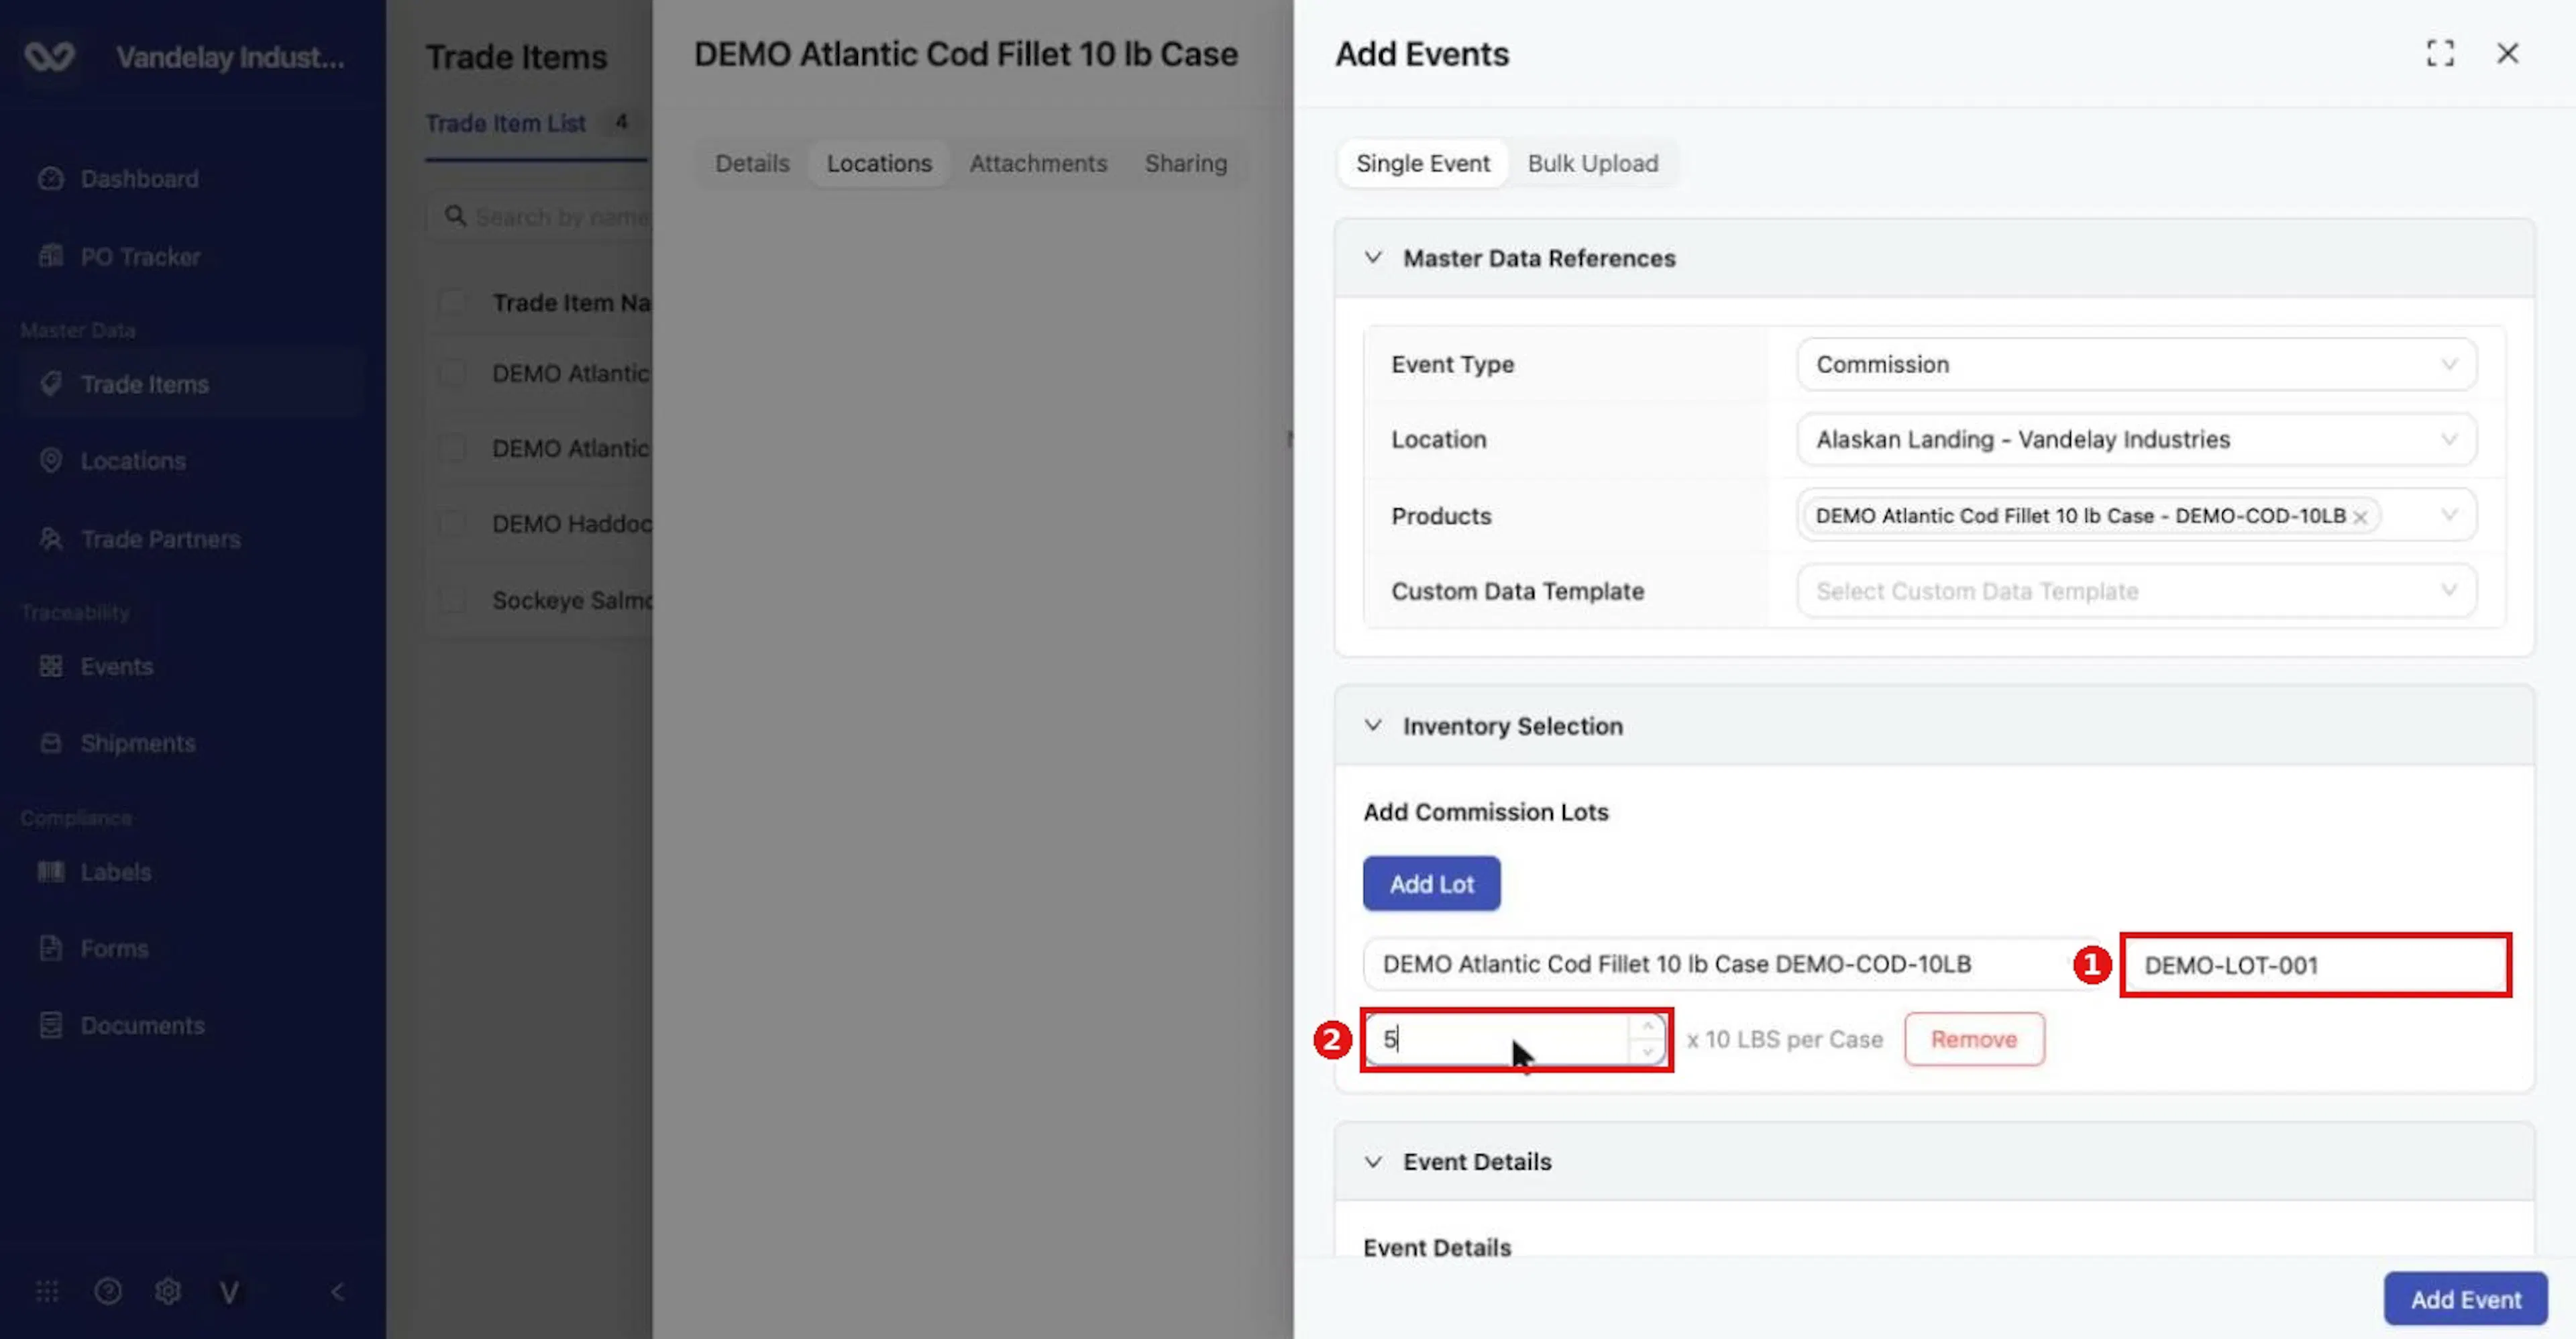Open the Event Type Commission dropdown
Image resolution: width=2576 pixels, height=1339 pixels.
pyautogui.click(x=2136, y=364)
